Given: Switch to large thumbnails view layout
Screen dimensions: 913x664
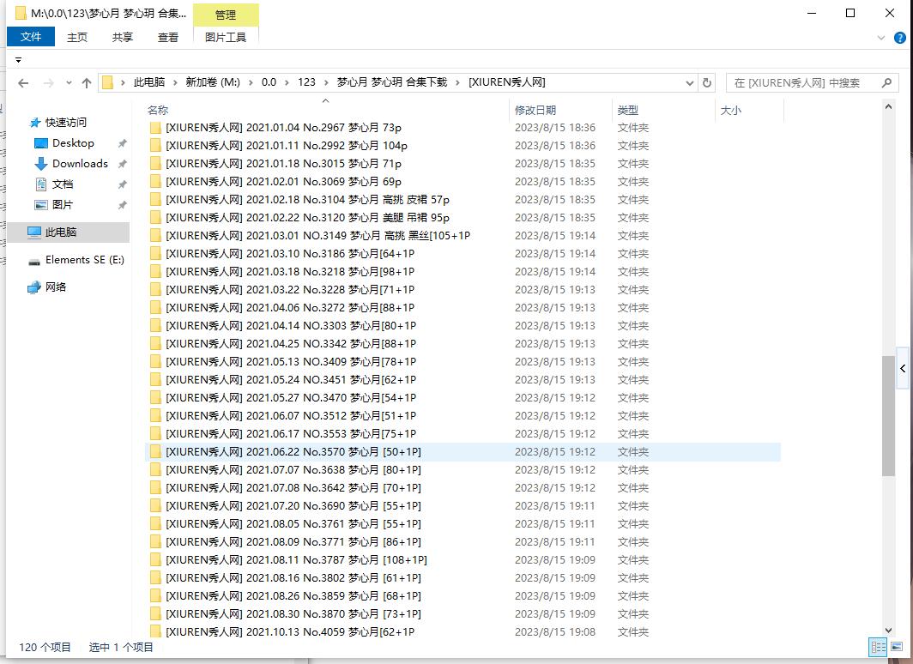Looking at the screenshot, I should (x=897, y=648).
